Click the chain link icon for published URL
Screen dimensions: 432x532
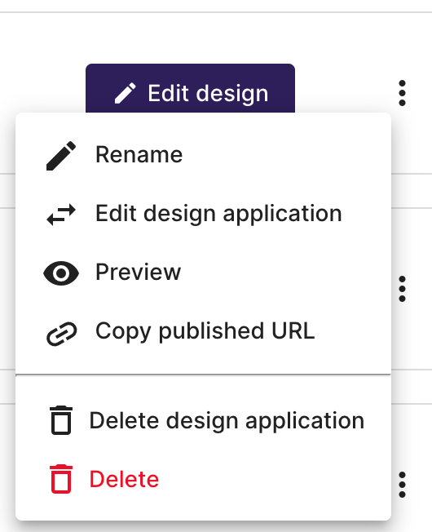61,334
